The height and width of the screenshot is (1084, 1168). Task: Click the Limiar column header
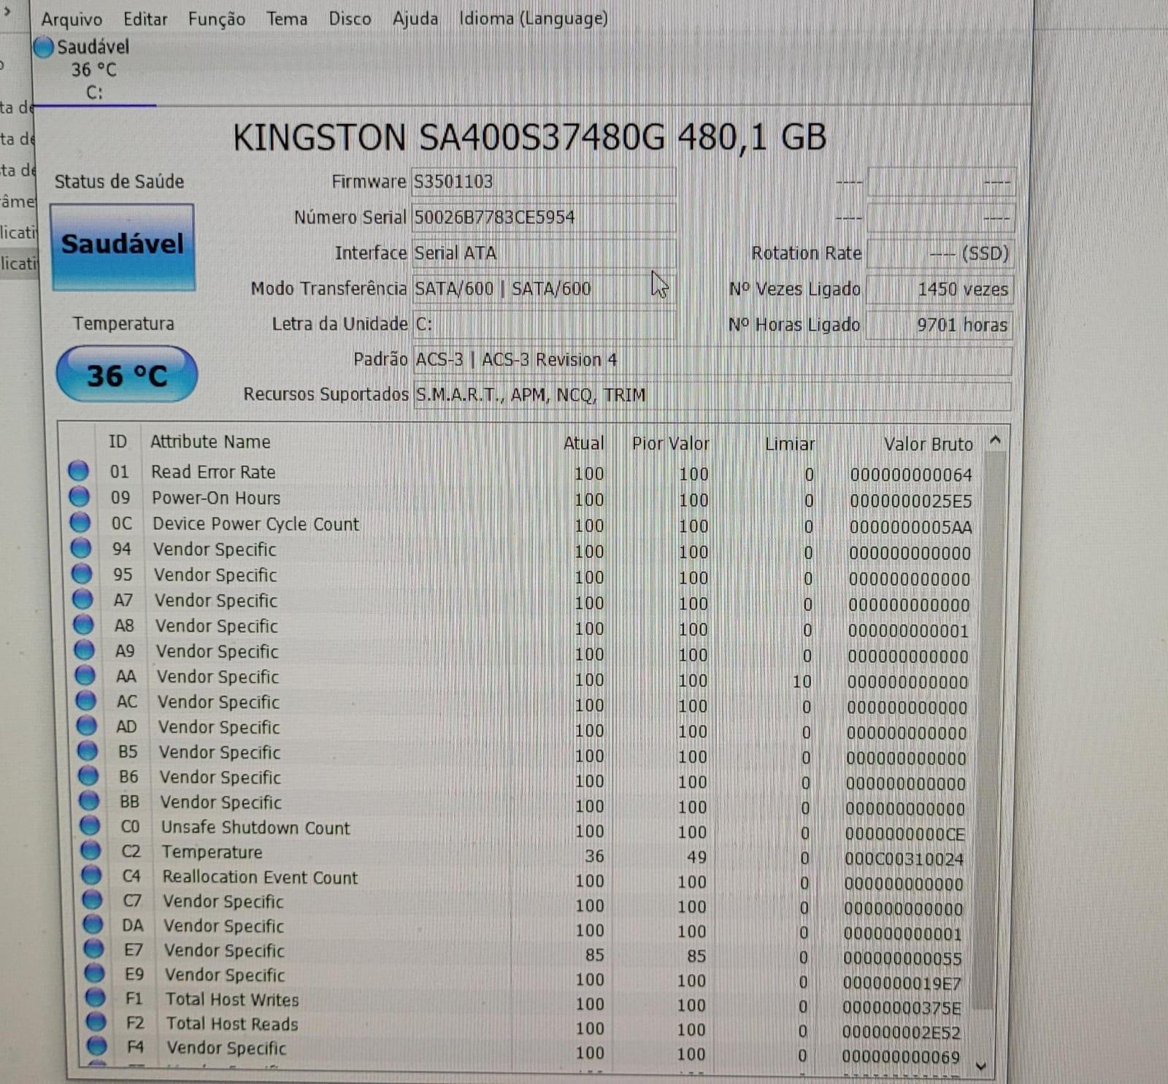click(x=789, y=445)
